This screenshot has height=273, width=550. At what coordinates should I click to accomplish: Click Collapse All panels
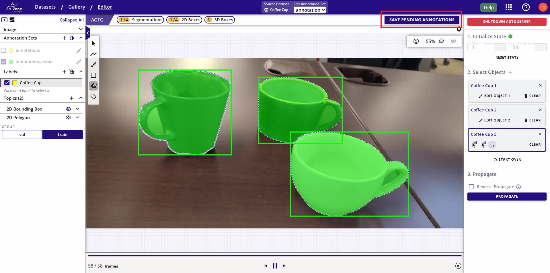click(x=71, y=20)
